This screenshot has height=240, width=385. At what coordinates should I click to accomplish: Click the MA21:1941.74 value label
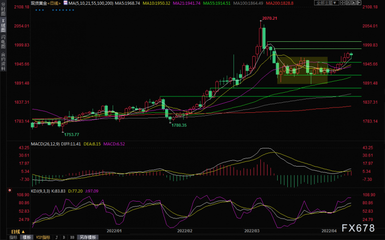187,3
